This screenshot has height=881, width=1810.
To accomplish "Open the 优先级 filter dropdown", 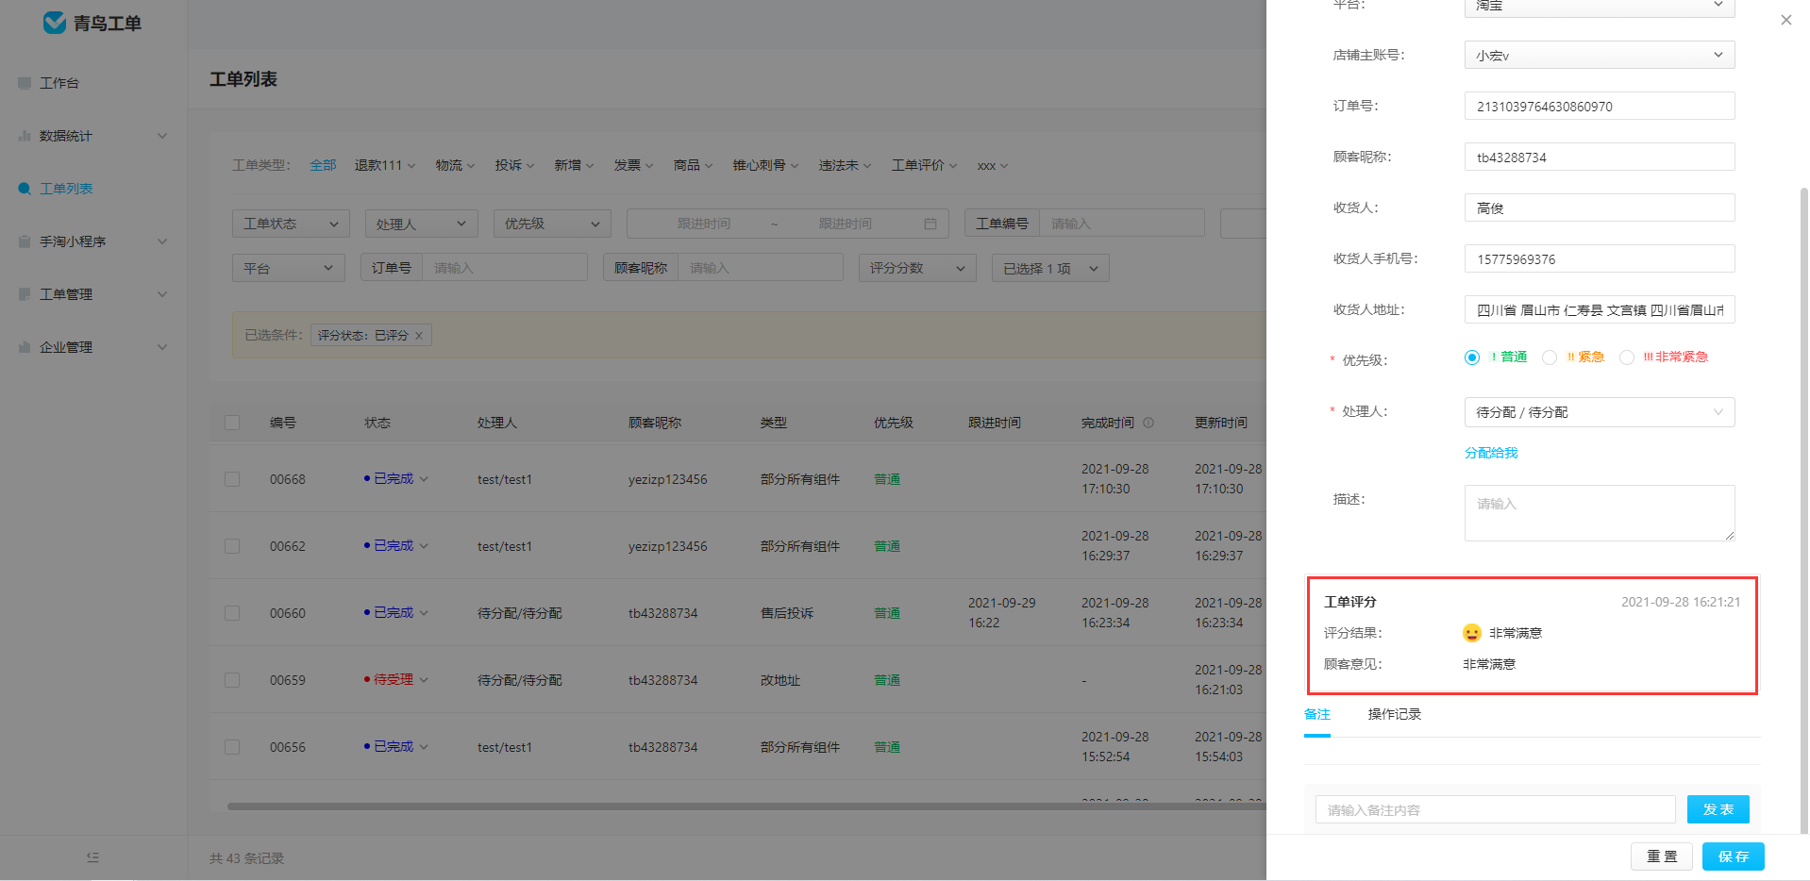I will [552, 224].
